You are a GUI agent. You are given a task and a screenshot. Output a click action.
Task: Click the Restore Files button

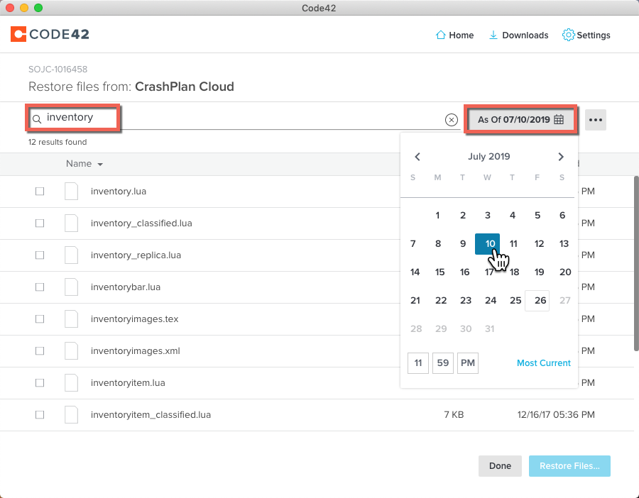pyautogui.click(x=569, y=466)
